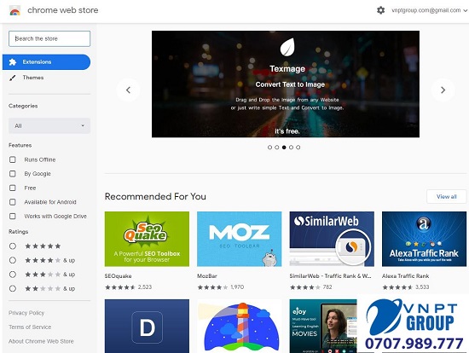
Task: Open the eJoy movies extension card
Action: pyautogui.click(x=323, y=326)
